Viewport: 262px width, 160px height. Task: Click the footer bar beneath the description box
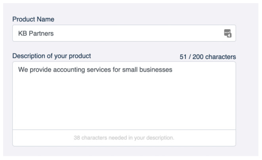point(124,138)
